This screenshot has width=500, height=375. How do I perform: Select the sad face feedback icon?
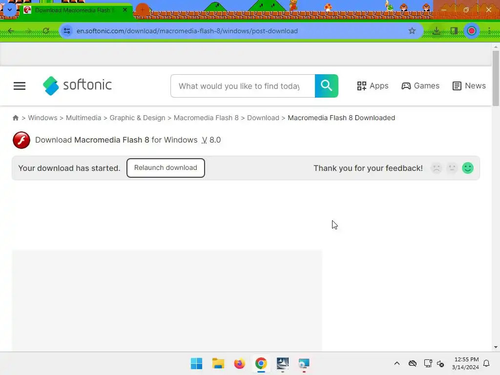pos(437,168)
